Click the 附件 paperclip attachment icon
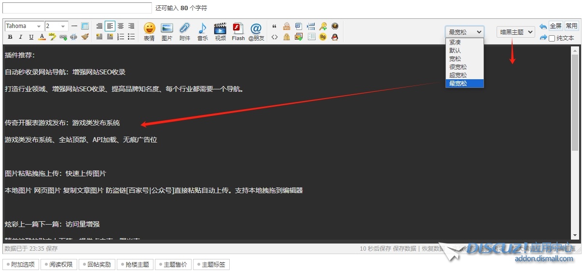Image resolution: width=582 pixels, height=271 pixels. pyautogui.click(x=184, y=29)
